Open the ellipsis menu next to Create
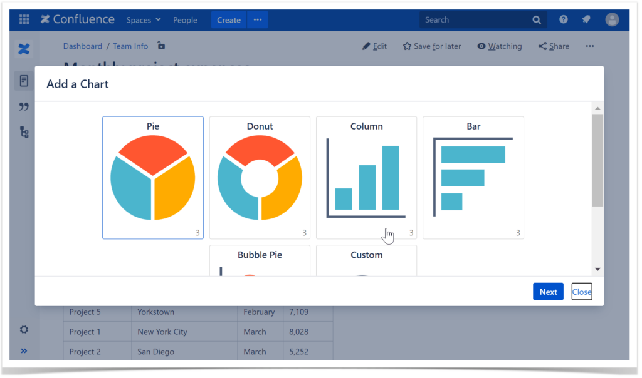The image size is (642, 378). tap(257, 19)
